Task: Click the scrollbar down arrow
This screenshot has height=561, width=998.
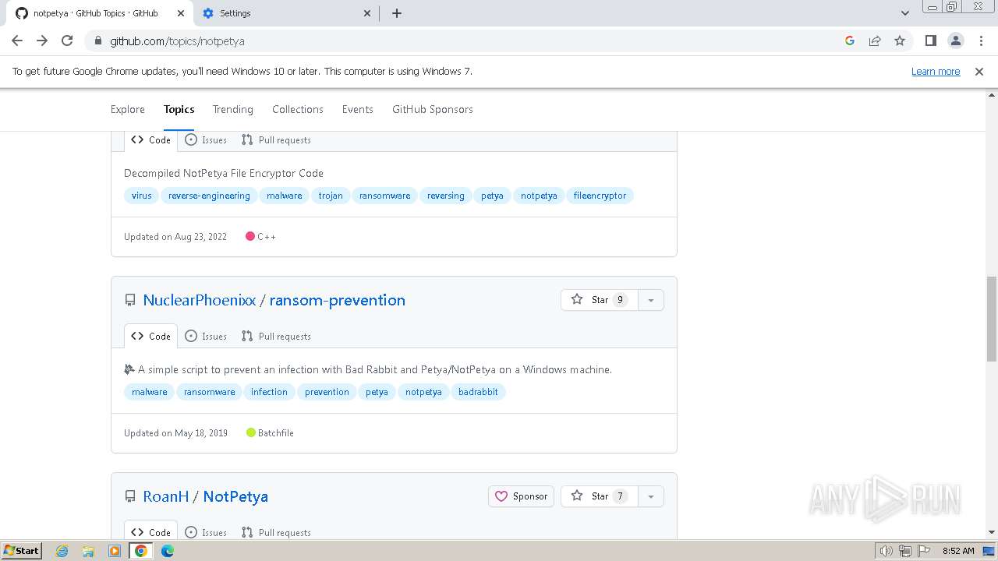Action: coord(991,533)
